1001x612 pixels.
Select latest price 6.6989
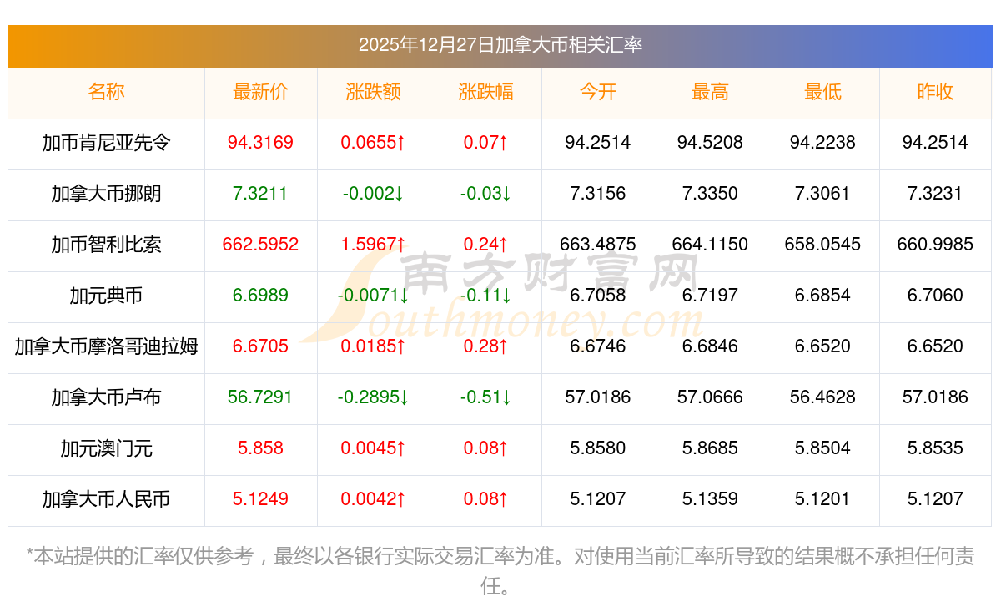pyautogui.click(x=260, y=296)
